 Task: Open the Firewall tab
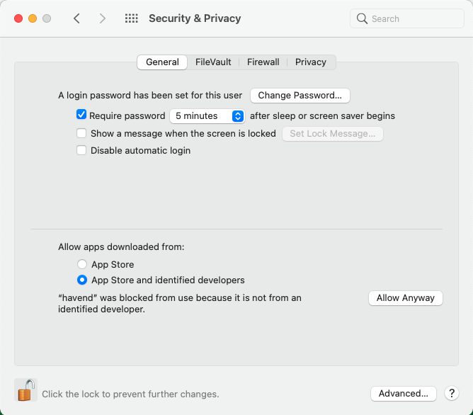pos(263,62)
